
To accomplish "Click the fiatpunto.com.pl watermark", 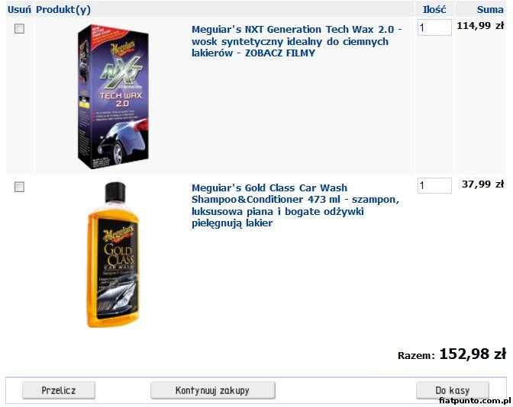I will (x=475, y=400).
